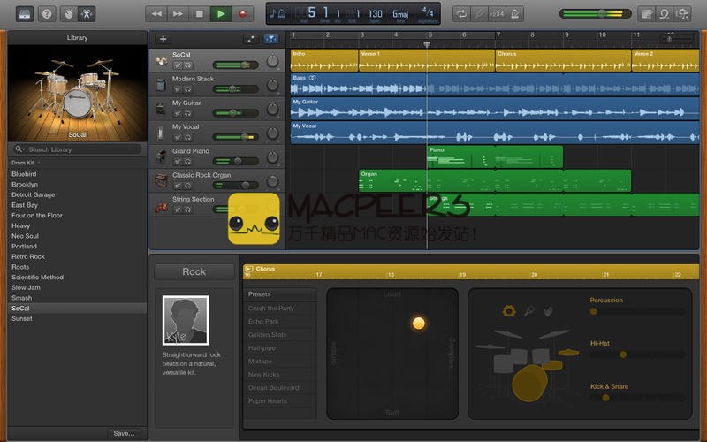Viewport: 707px width, 442px height.
Task: Select the tambourine percussion icon in drummer editor
Action: (509, 311)
